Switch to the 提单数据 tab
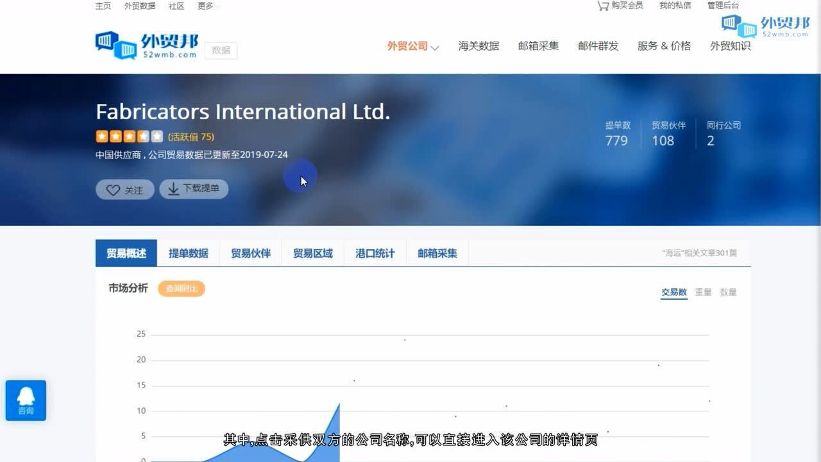 (x=188, y=253)
